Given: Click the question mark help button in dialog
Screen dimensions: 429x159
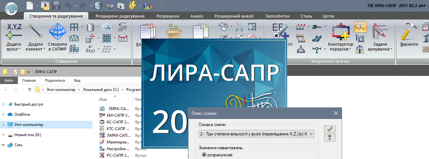Looking at the screenshot, I should (330, 138).
